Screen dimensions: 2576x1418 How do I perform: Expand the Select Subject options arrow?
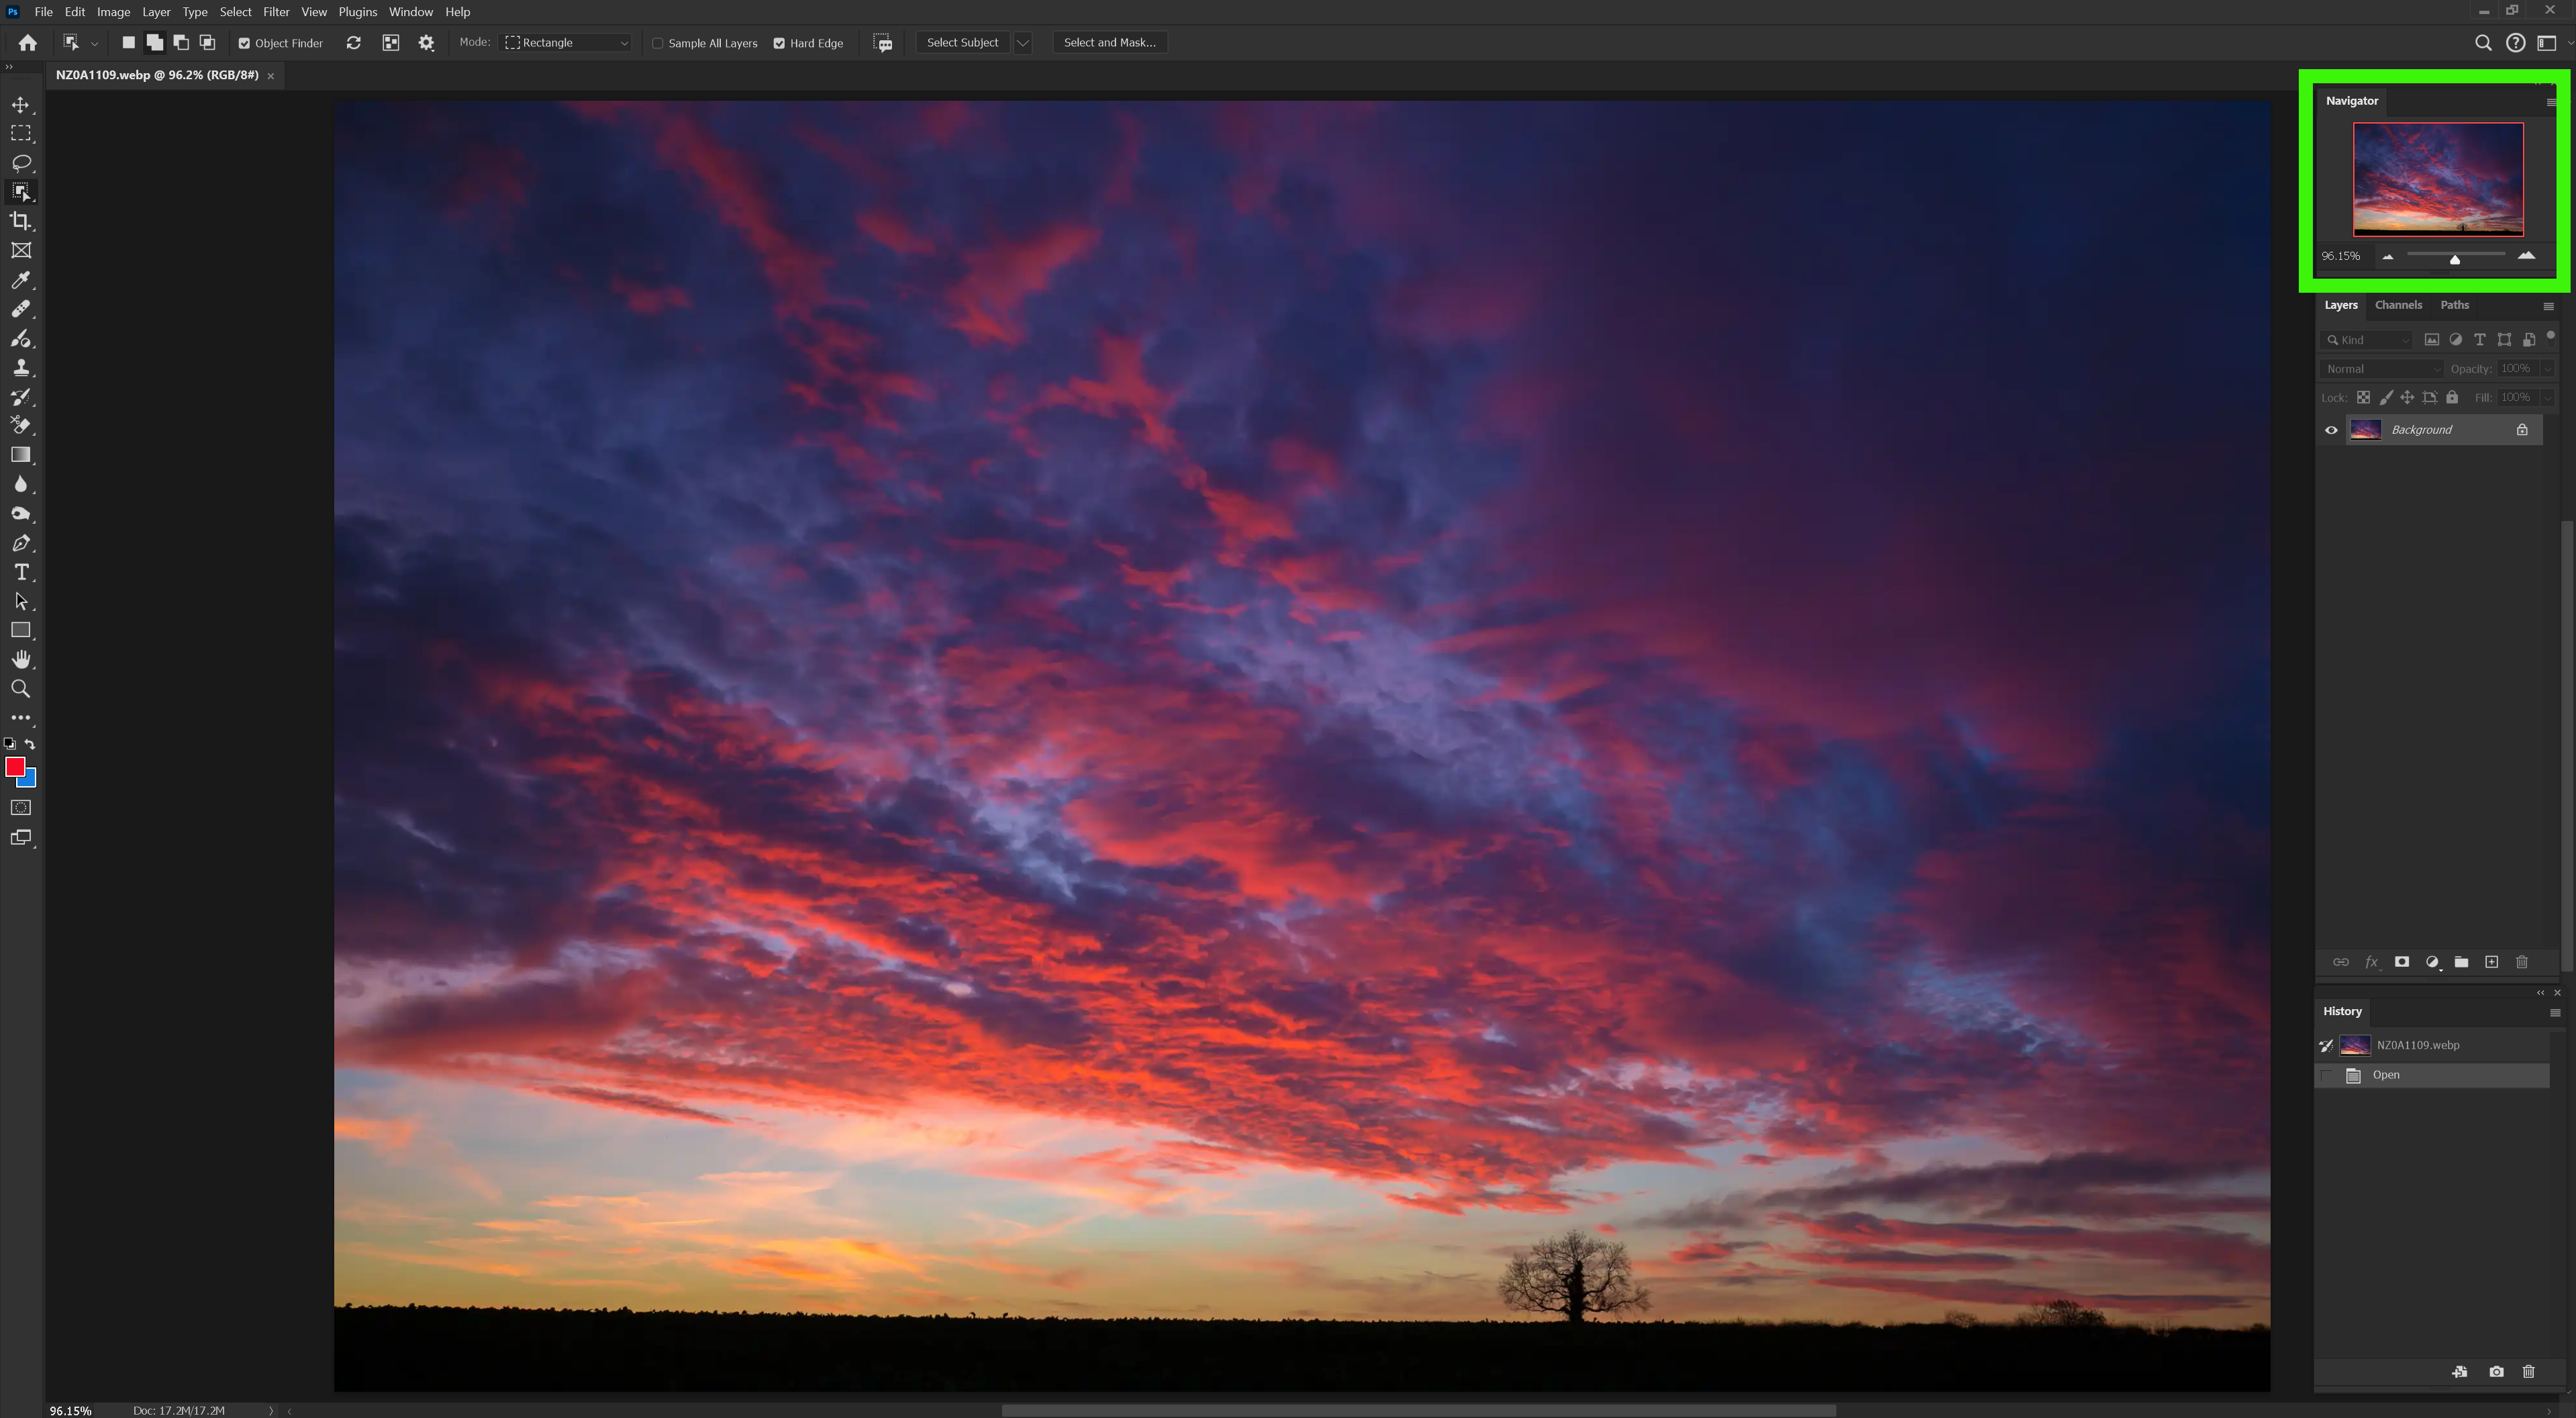pyautogui.click(x=1022, y=43)
